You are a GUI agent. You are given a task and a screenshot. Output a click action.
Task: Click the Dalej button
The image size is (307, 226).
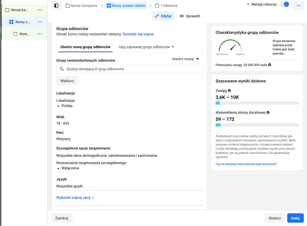[x=295, y=218]
